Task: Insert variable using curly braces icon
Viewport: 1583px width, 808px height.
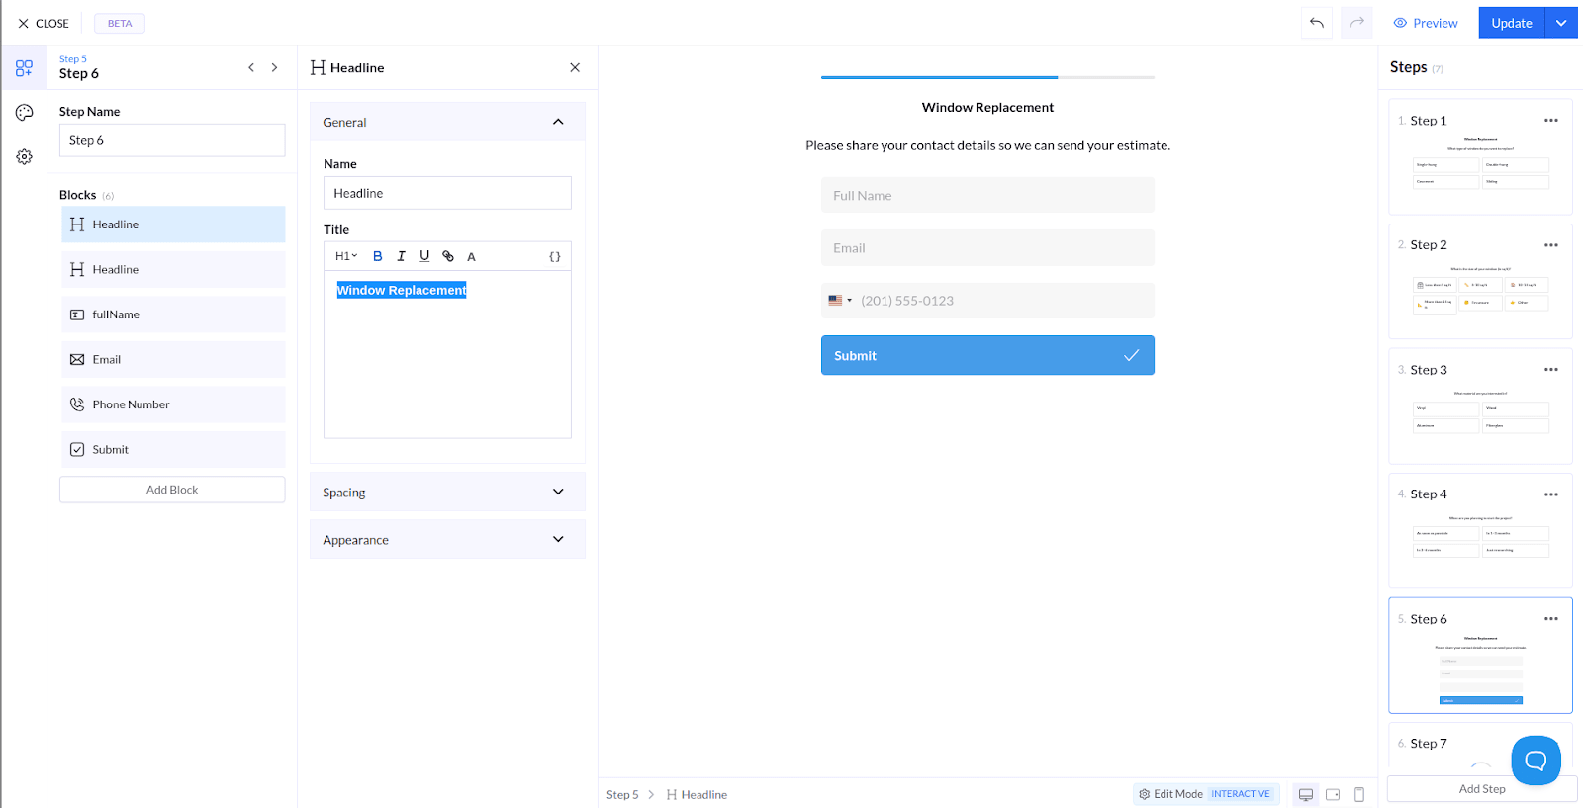Action: pyautogui.click(x=555, y=256)
